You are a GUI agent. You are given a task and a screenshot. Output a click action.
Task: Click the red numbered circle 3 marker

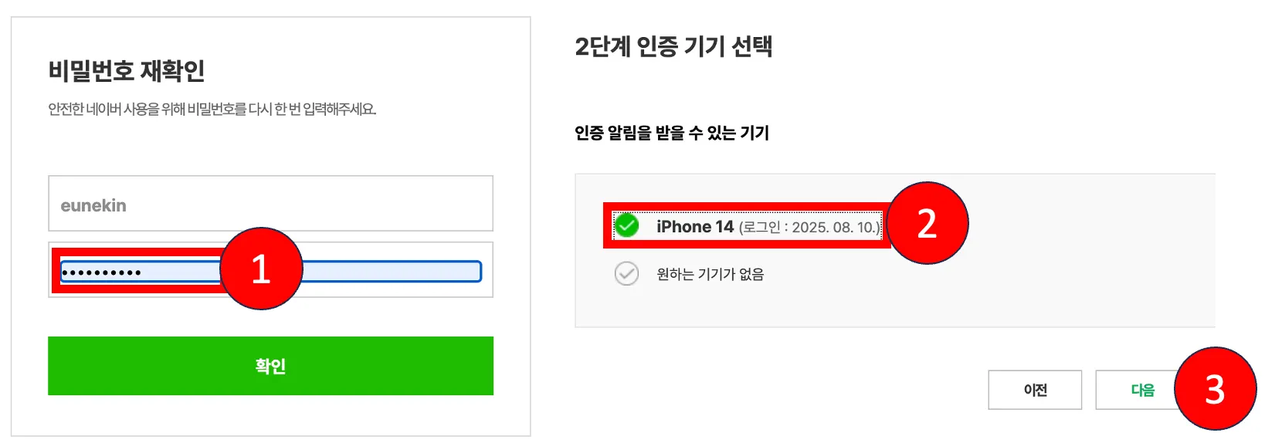(1215, 388)
